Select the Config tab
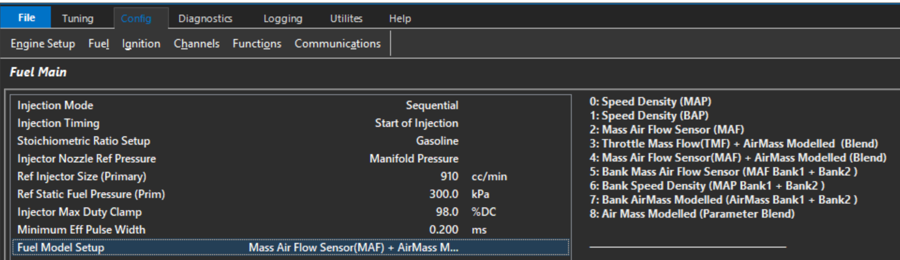 (136, 19)
